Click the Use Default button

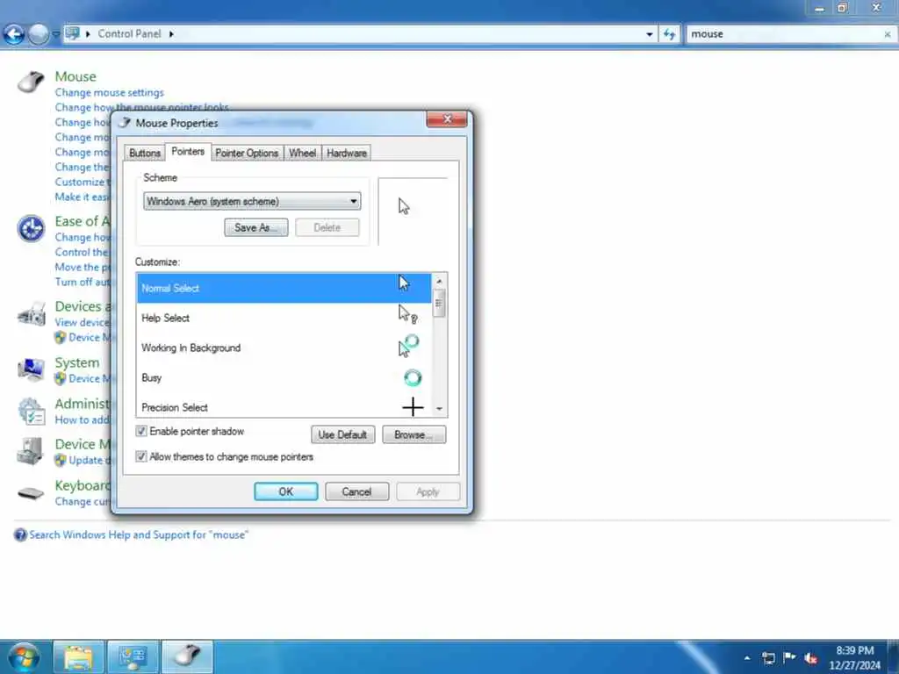(x=342, y=434)
